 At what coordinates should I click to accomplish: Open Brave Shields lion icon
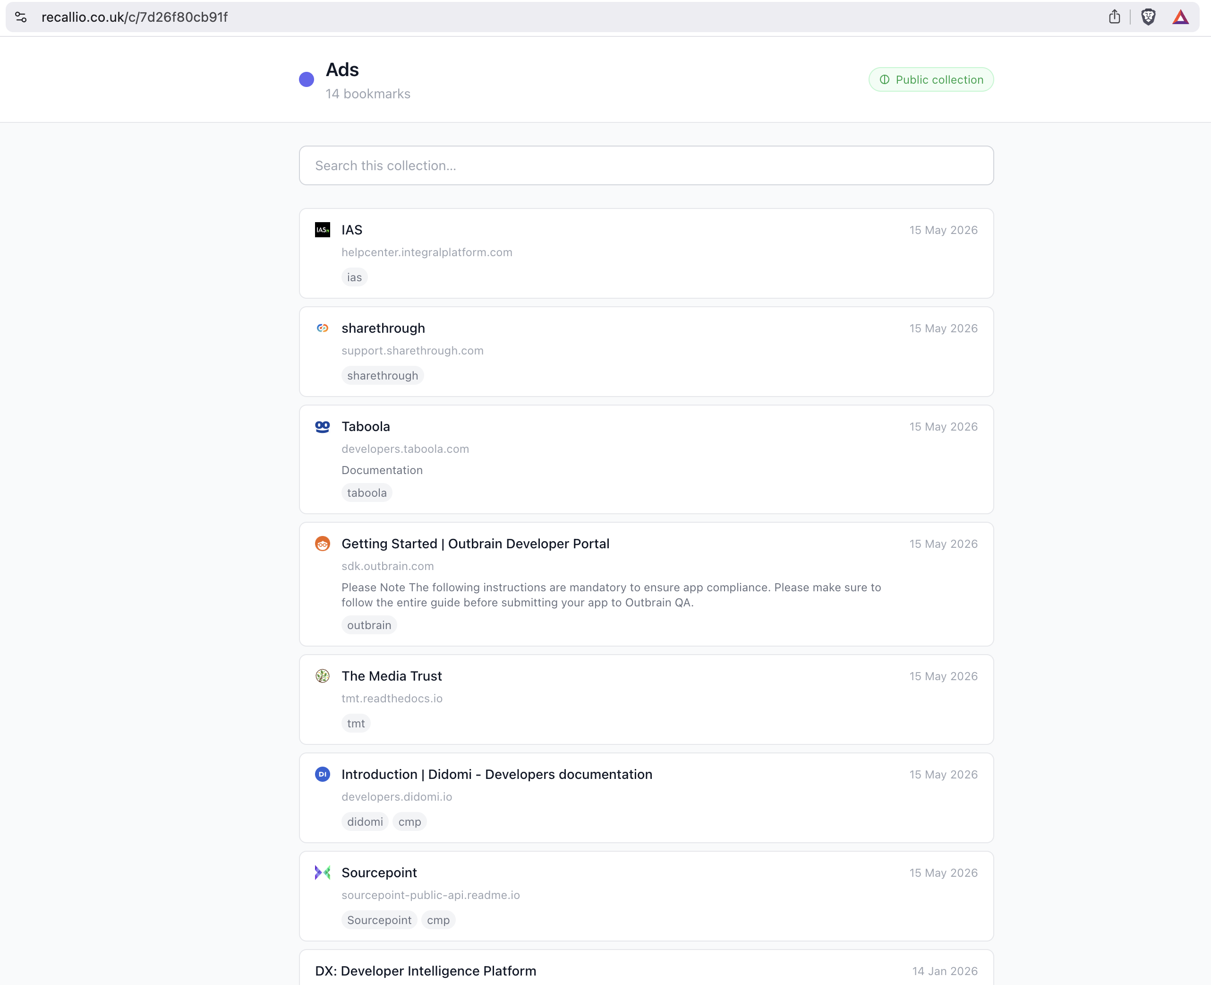click(1148, 17)
